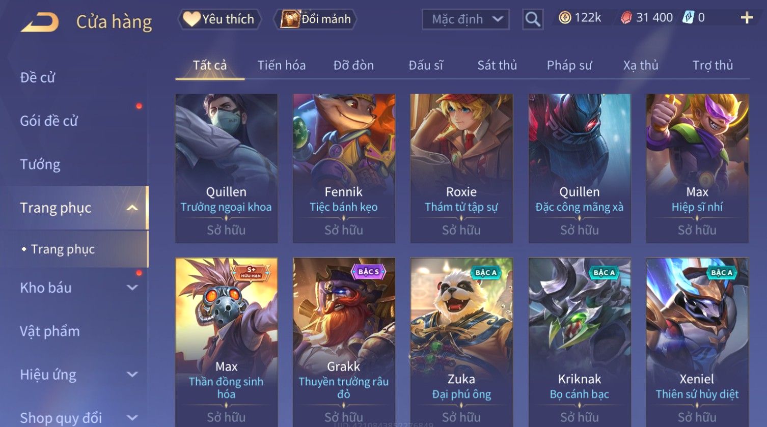Switch to the Tiến hóa tab

coord(282,65)
